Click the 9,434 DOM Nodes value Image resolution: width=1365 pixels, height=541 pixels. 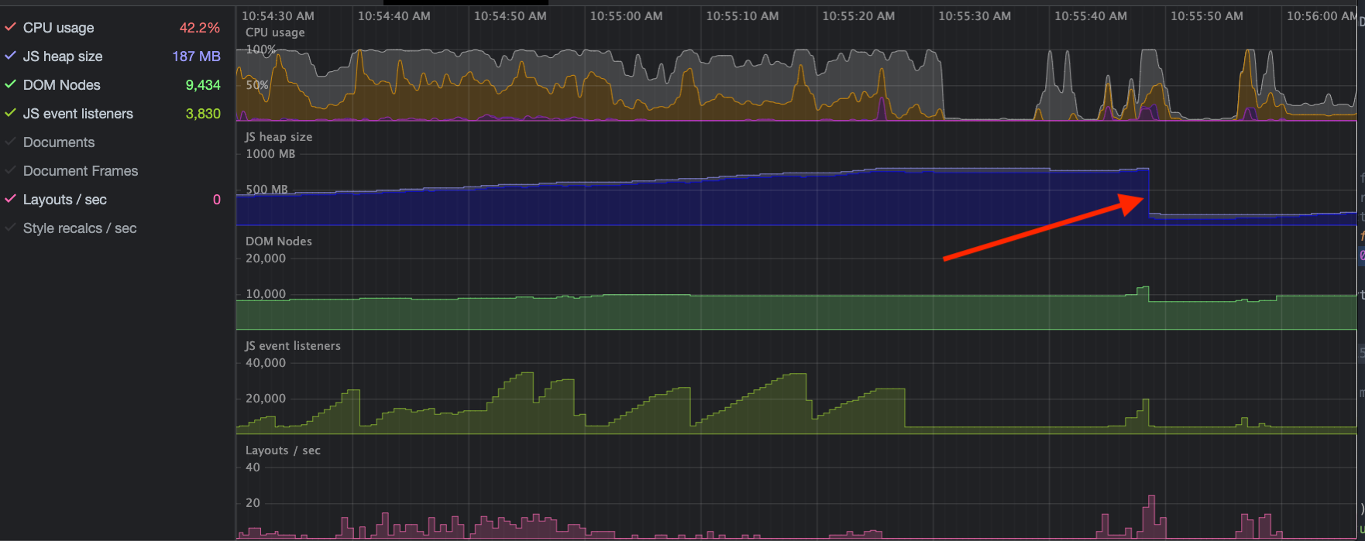pyautogui.click(x=203, y=85)
